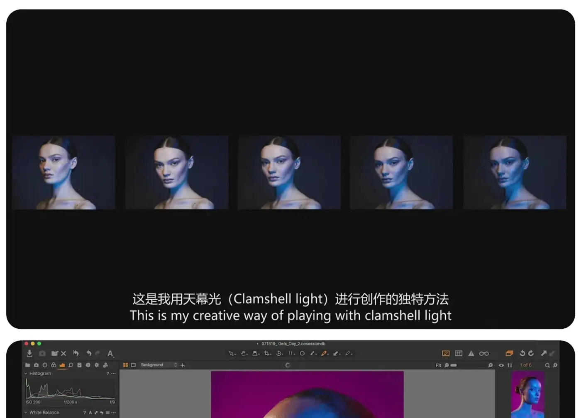Open the Background layer dropdown
The width and height of the screenshot is (581, 418).
click(159, 365)
